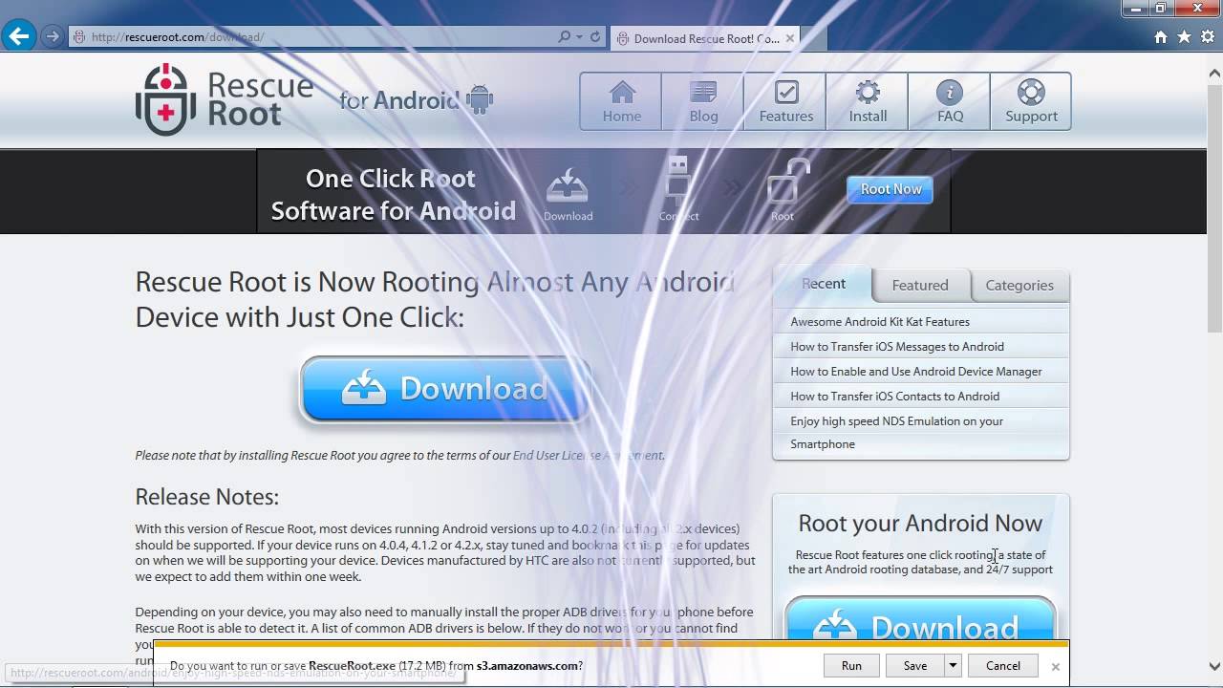1223x688 pixels.
Task: Open the End User License Agreement link
Action: coord(589,456)
